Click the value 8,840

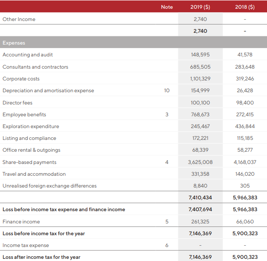[x=200, y=186]
